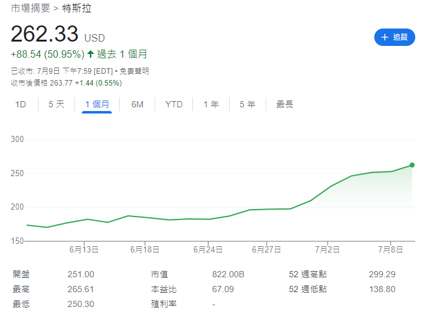
Task: Click the 追蹤 follow button
Action: tap(394, 37)
